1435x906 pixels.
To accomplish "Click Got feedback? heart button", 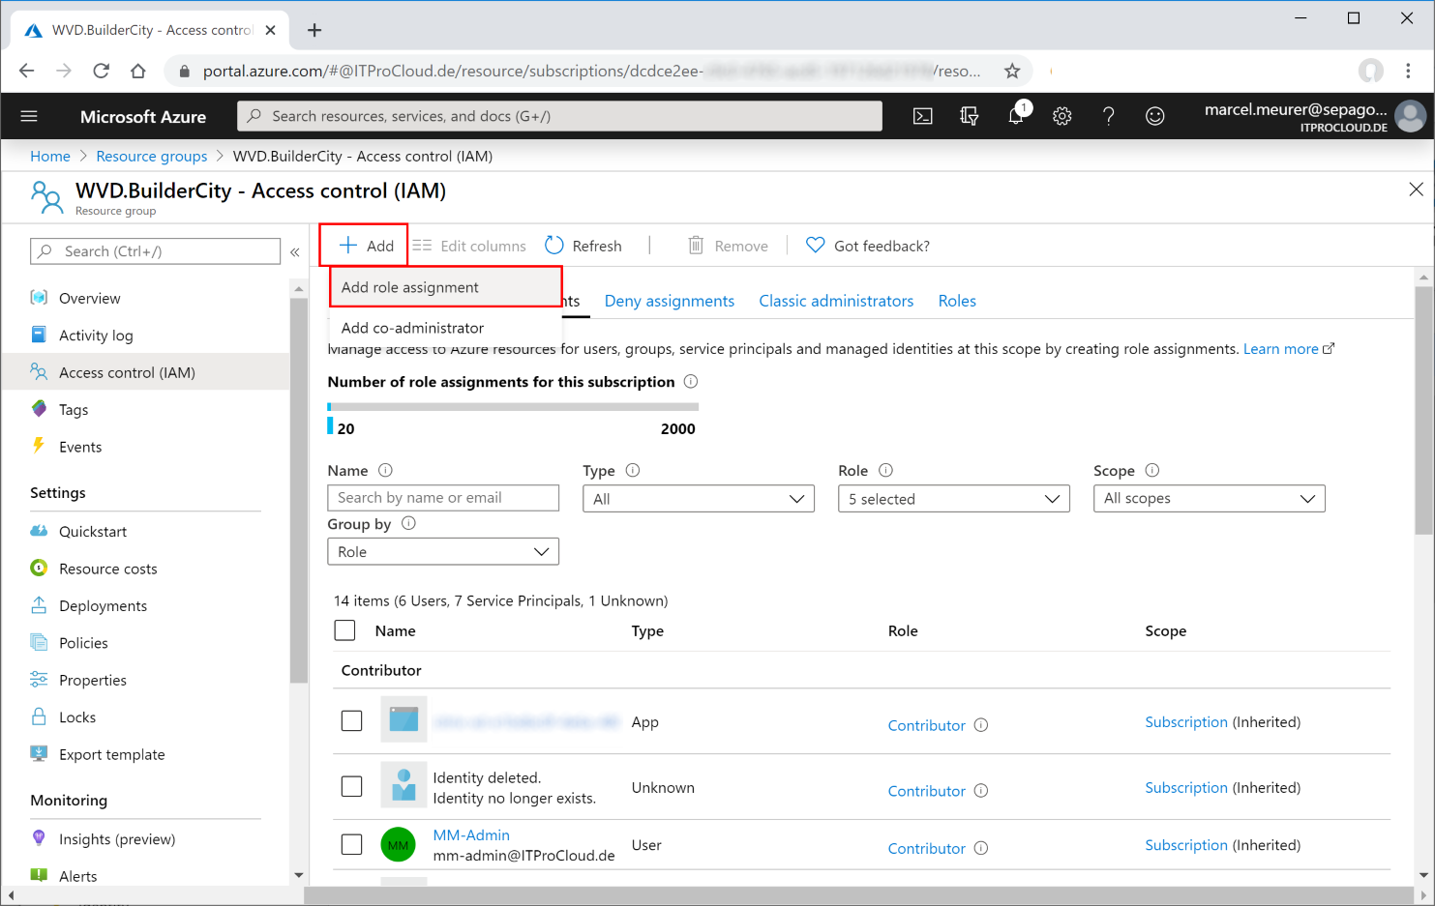I will click(868, 246).
